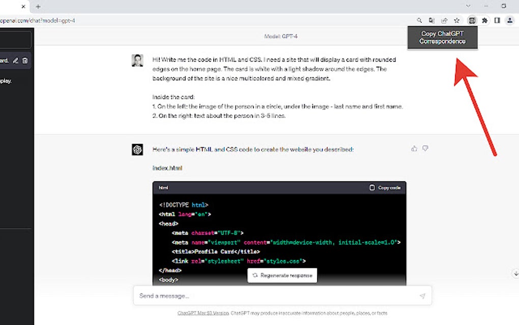Focus the Send a message input field
Viewport: 519px width, 325px height.
[282, 295]
